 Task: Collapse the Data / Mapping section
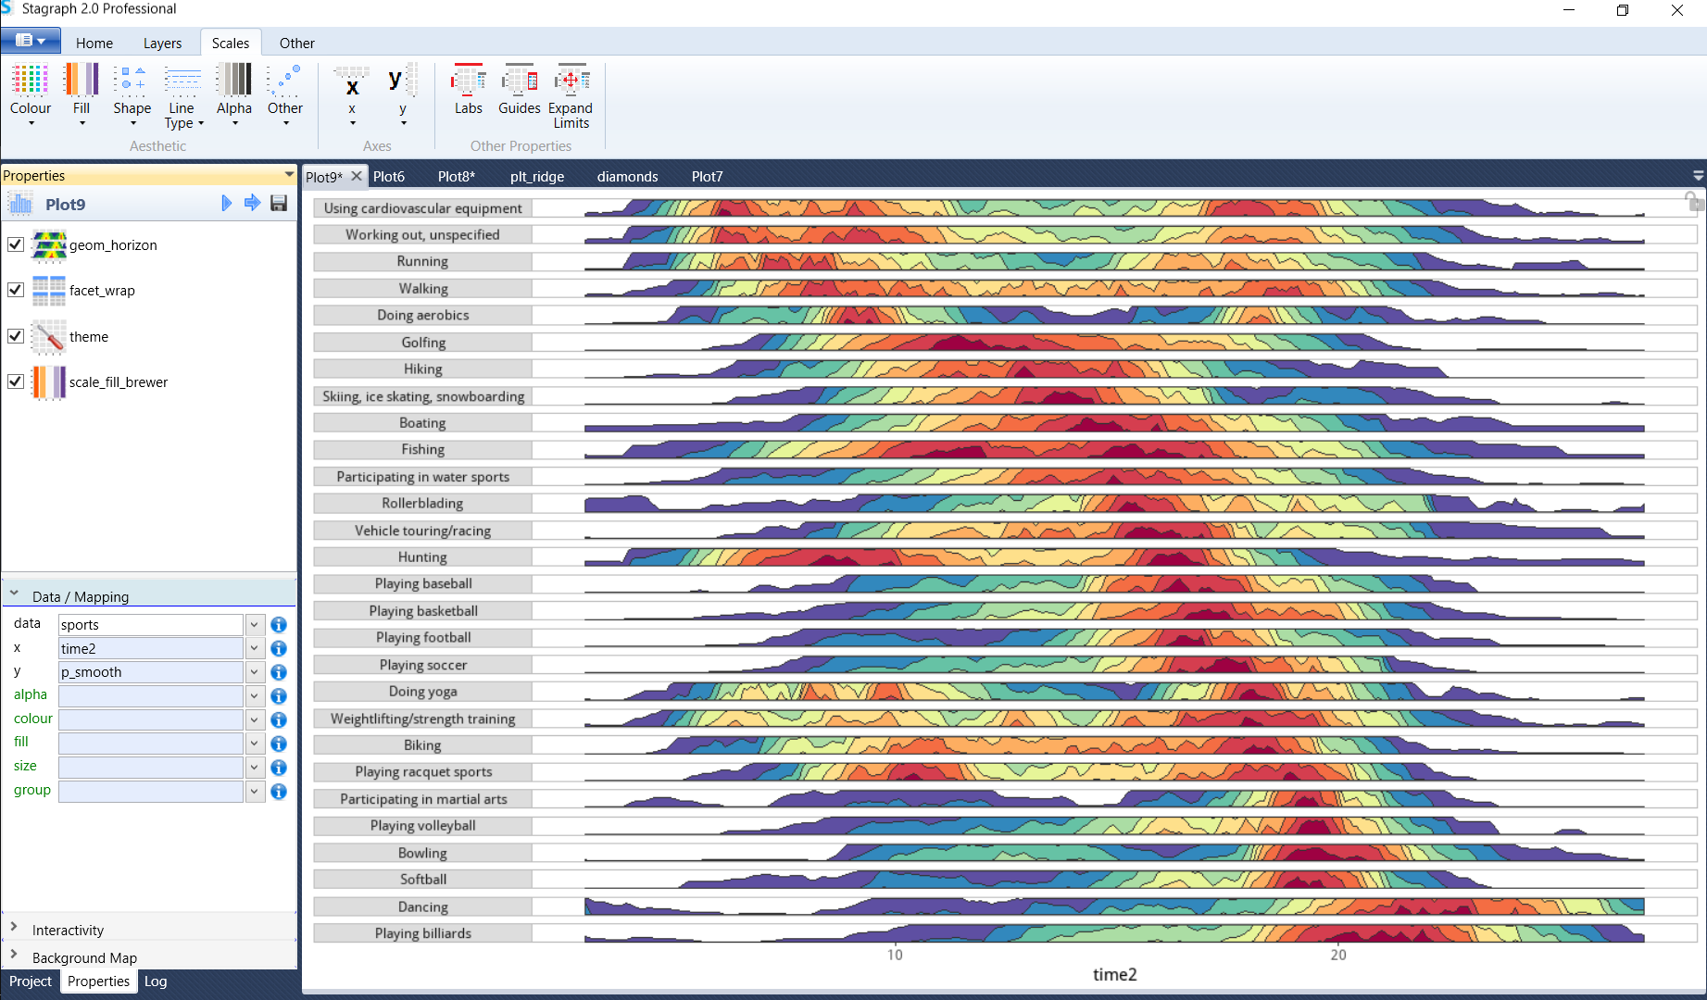point(14,594)
